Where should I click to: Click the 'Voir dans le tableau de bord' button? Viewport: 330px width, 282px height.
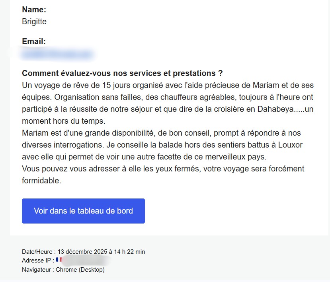pos(83,211)
